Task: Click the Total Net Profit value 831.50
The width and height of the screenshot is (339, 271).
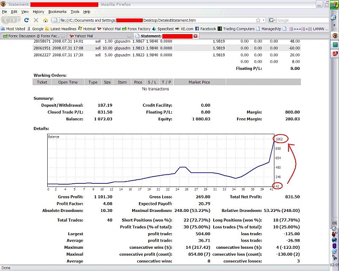Action: point(292,197)
